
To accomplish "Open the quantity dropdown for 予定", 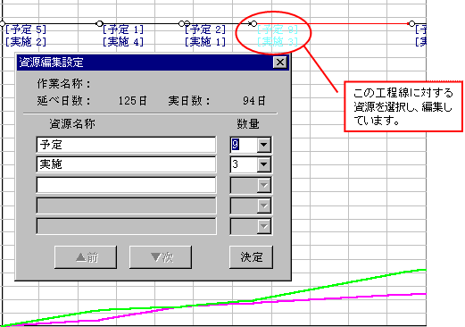I will 264,145.
